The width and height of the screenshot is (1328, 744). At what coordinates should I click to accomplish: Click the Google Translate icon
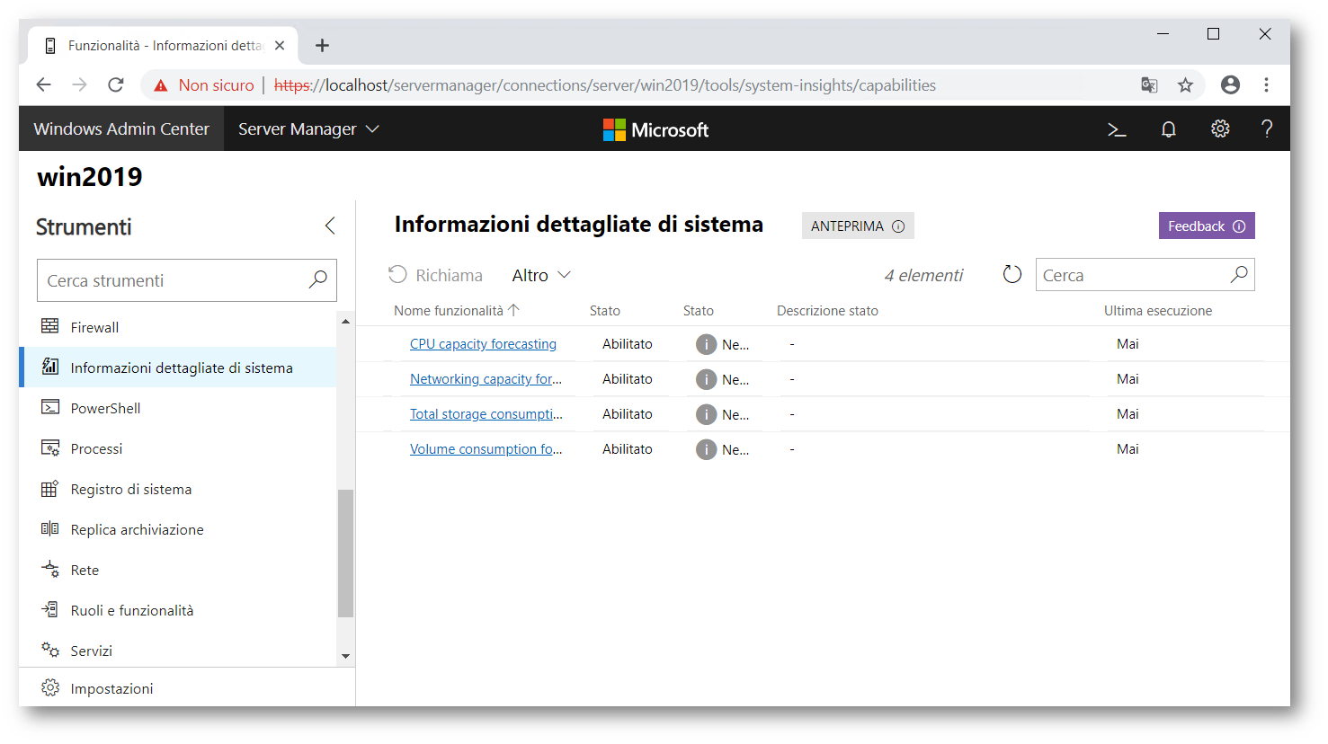click(1149, 85)
